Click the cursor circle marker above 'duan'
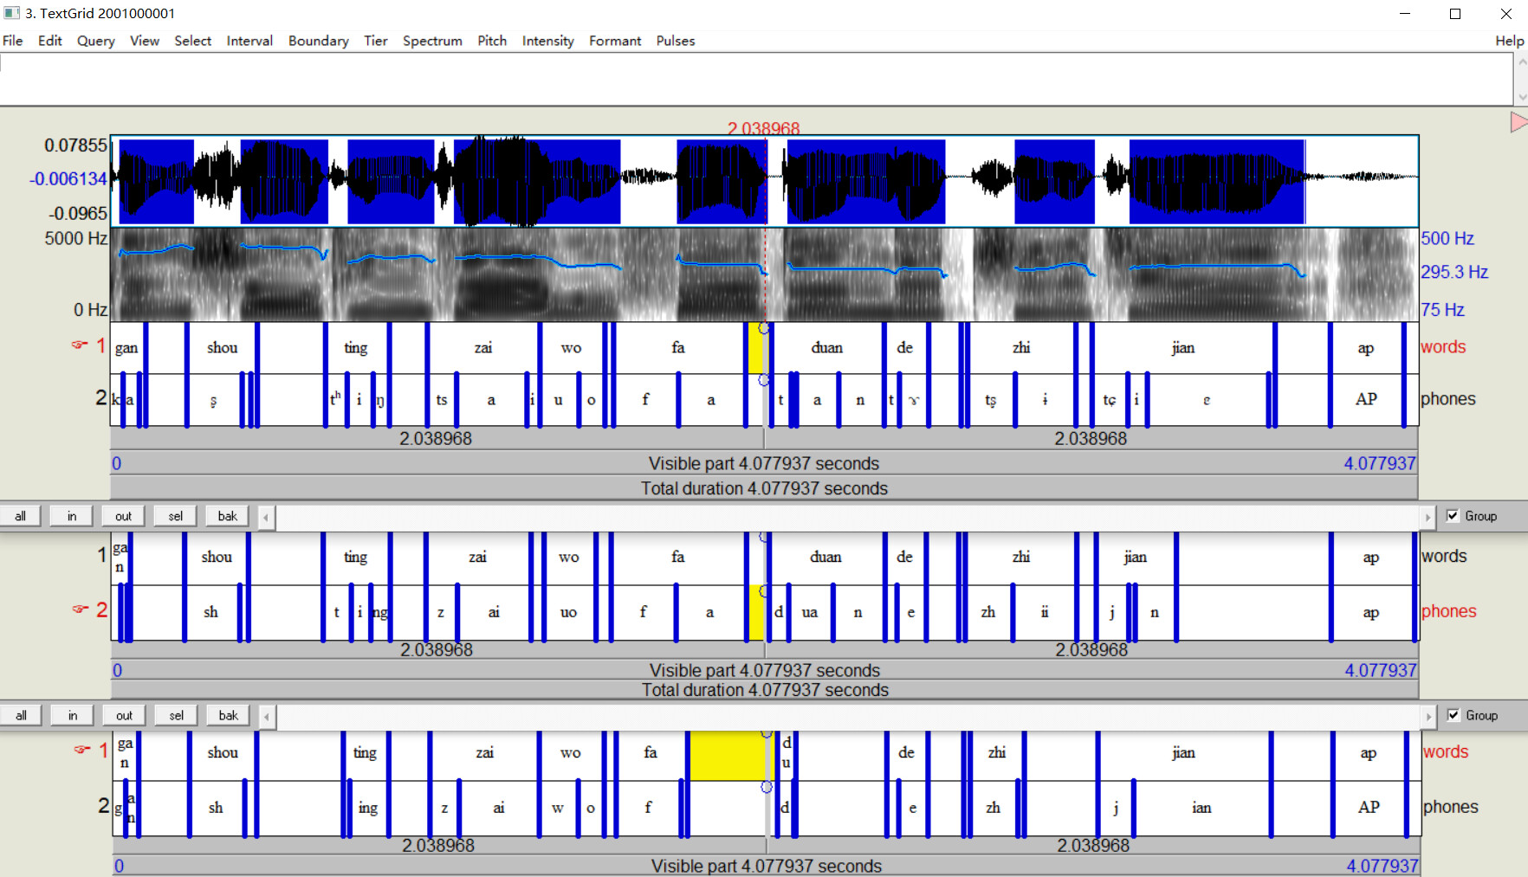Viewport: 1528px width, 877px height. [764, 328]
